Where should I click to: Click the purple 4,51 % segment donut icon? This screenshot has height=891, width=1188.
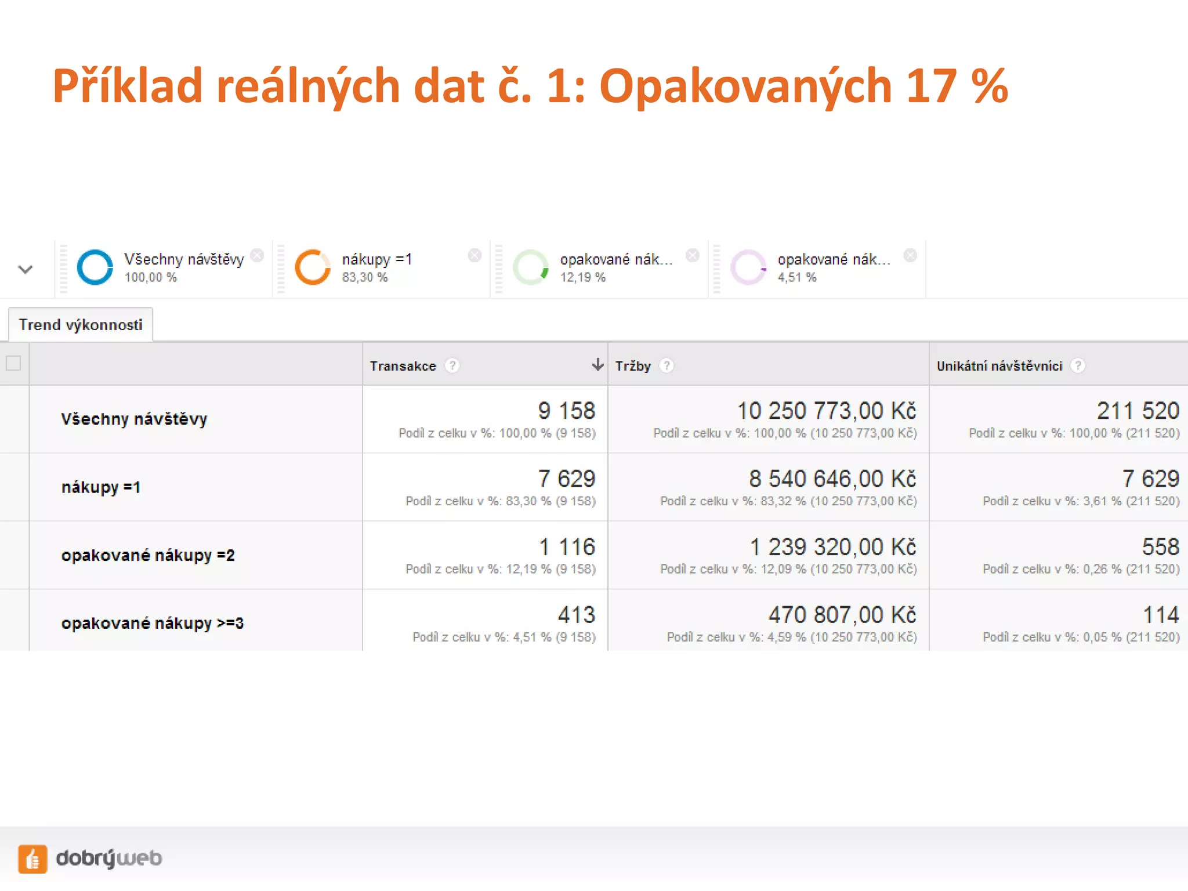[x=748, y=267]
